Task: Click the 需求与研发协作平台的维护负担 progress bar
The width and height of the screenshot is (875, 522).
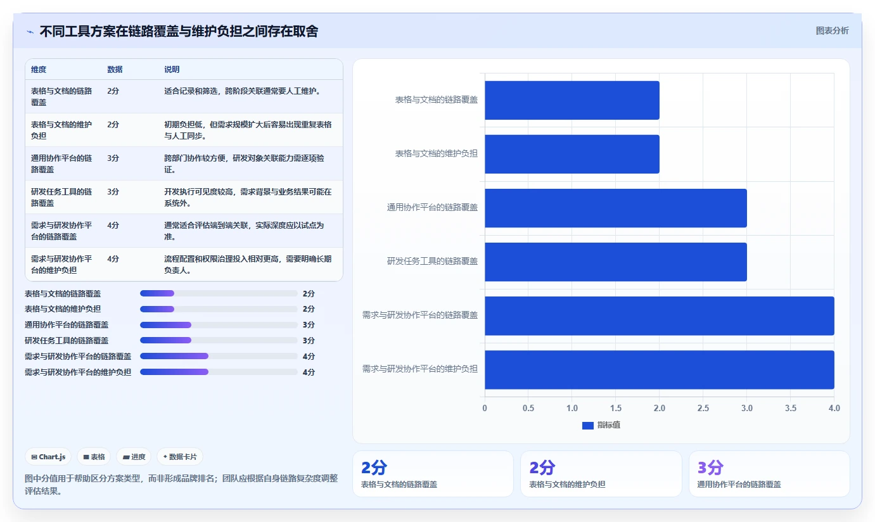Action: click(219, 372)
